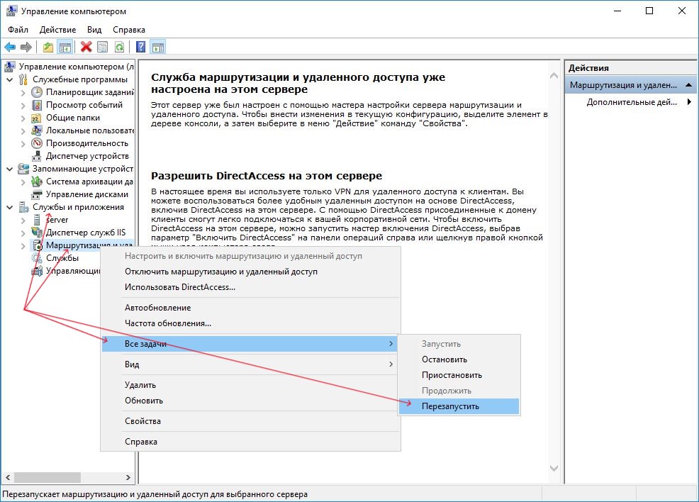This screenshot has width=699, height=502.
Task: Click Отключить маршрутизацию и удаленный доступ
Action: click(221, 272)
